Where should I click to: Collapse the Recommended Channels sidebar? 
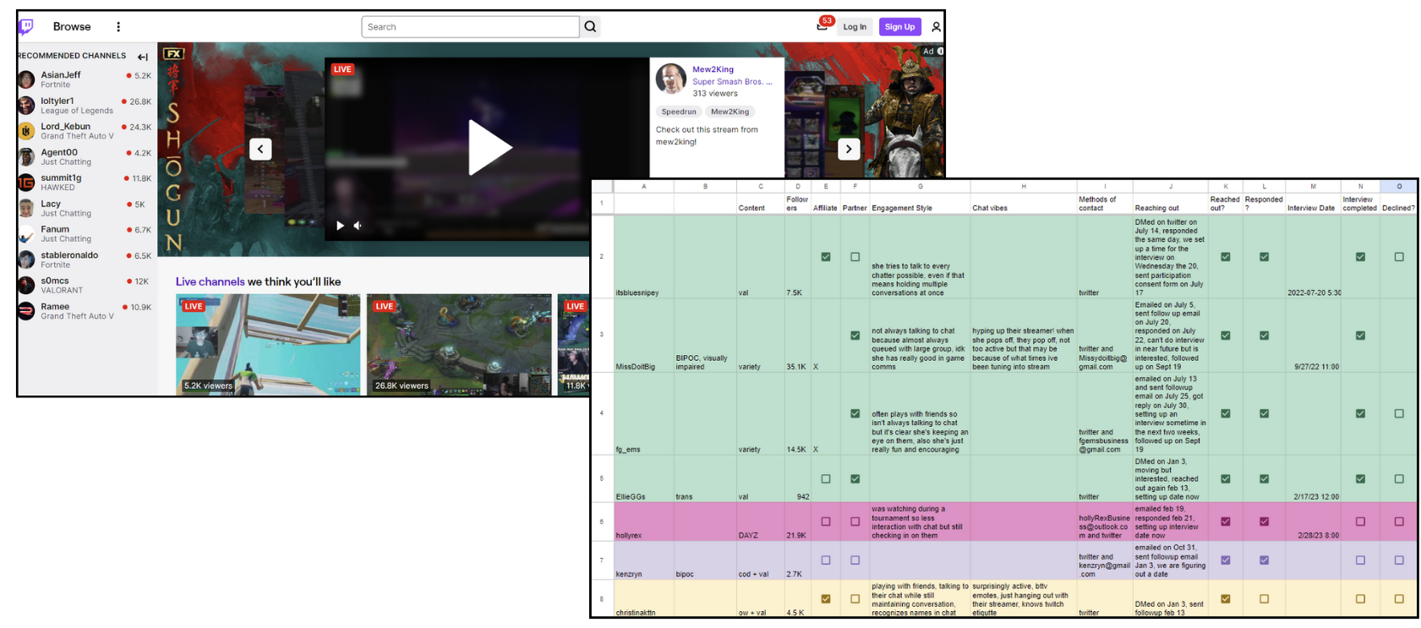pyautogui.click(x=143, y=57)
